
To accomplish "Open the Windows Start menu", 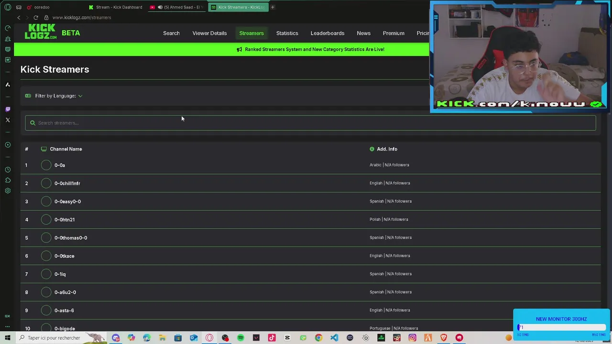I will coord(8,338).
